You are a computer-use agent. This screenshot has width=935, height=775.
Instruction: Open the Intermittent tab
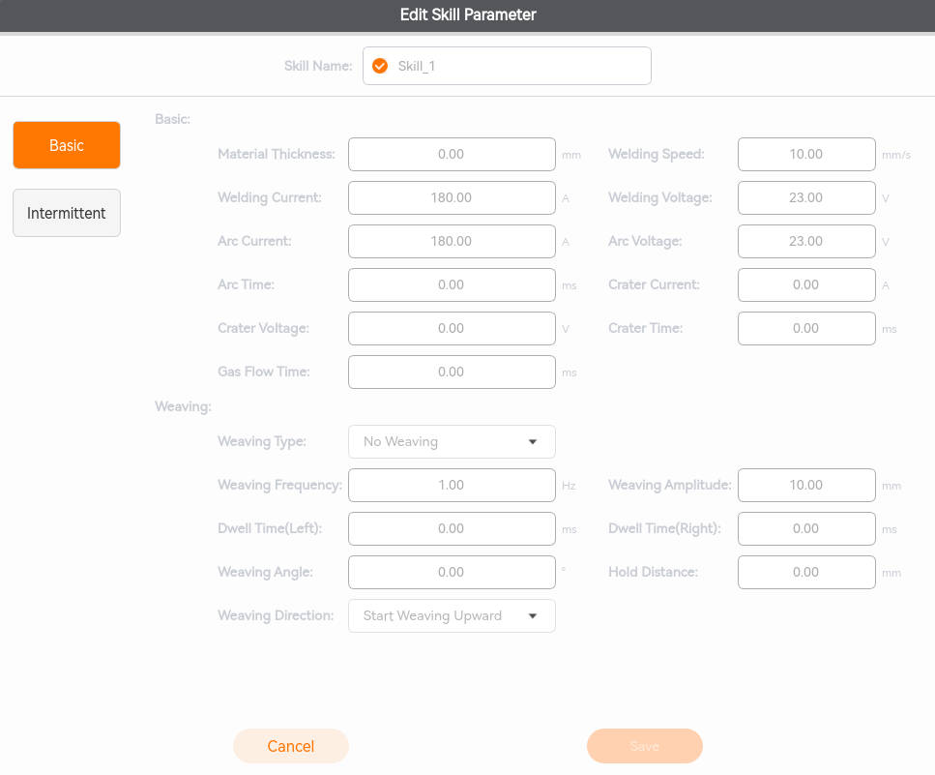tap(67, 213)
